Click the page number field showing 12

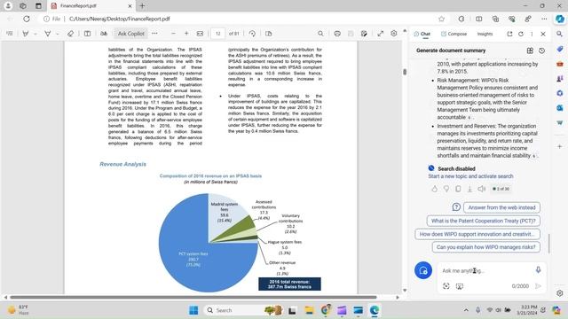pyautogui.click(x=217, y=34)
